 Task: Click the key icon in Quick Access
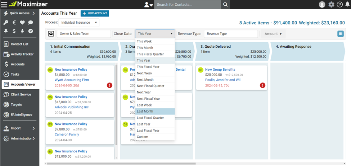tap(6, 22)
